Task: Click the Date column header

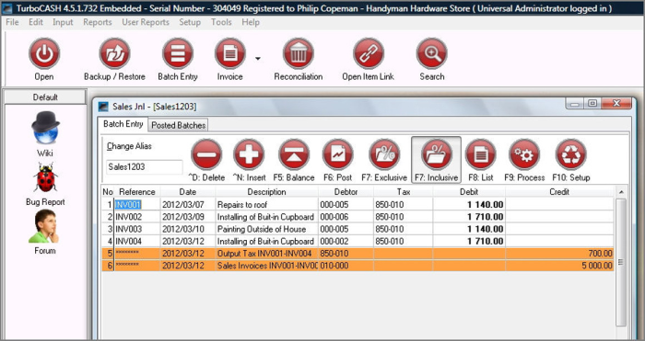Action: click(x=188, y=191)
